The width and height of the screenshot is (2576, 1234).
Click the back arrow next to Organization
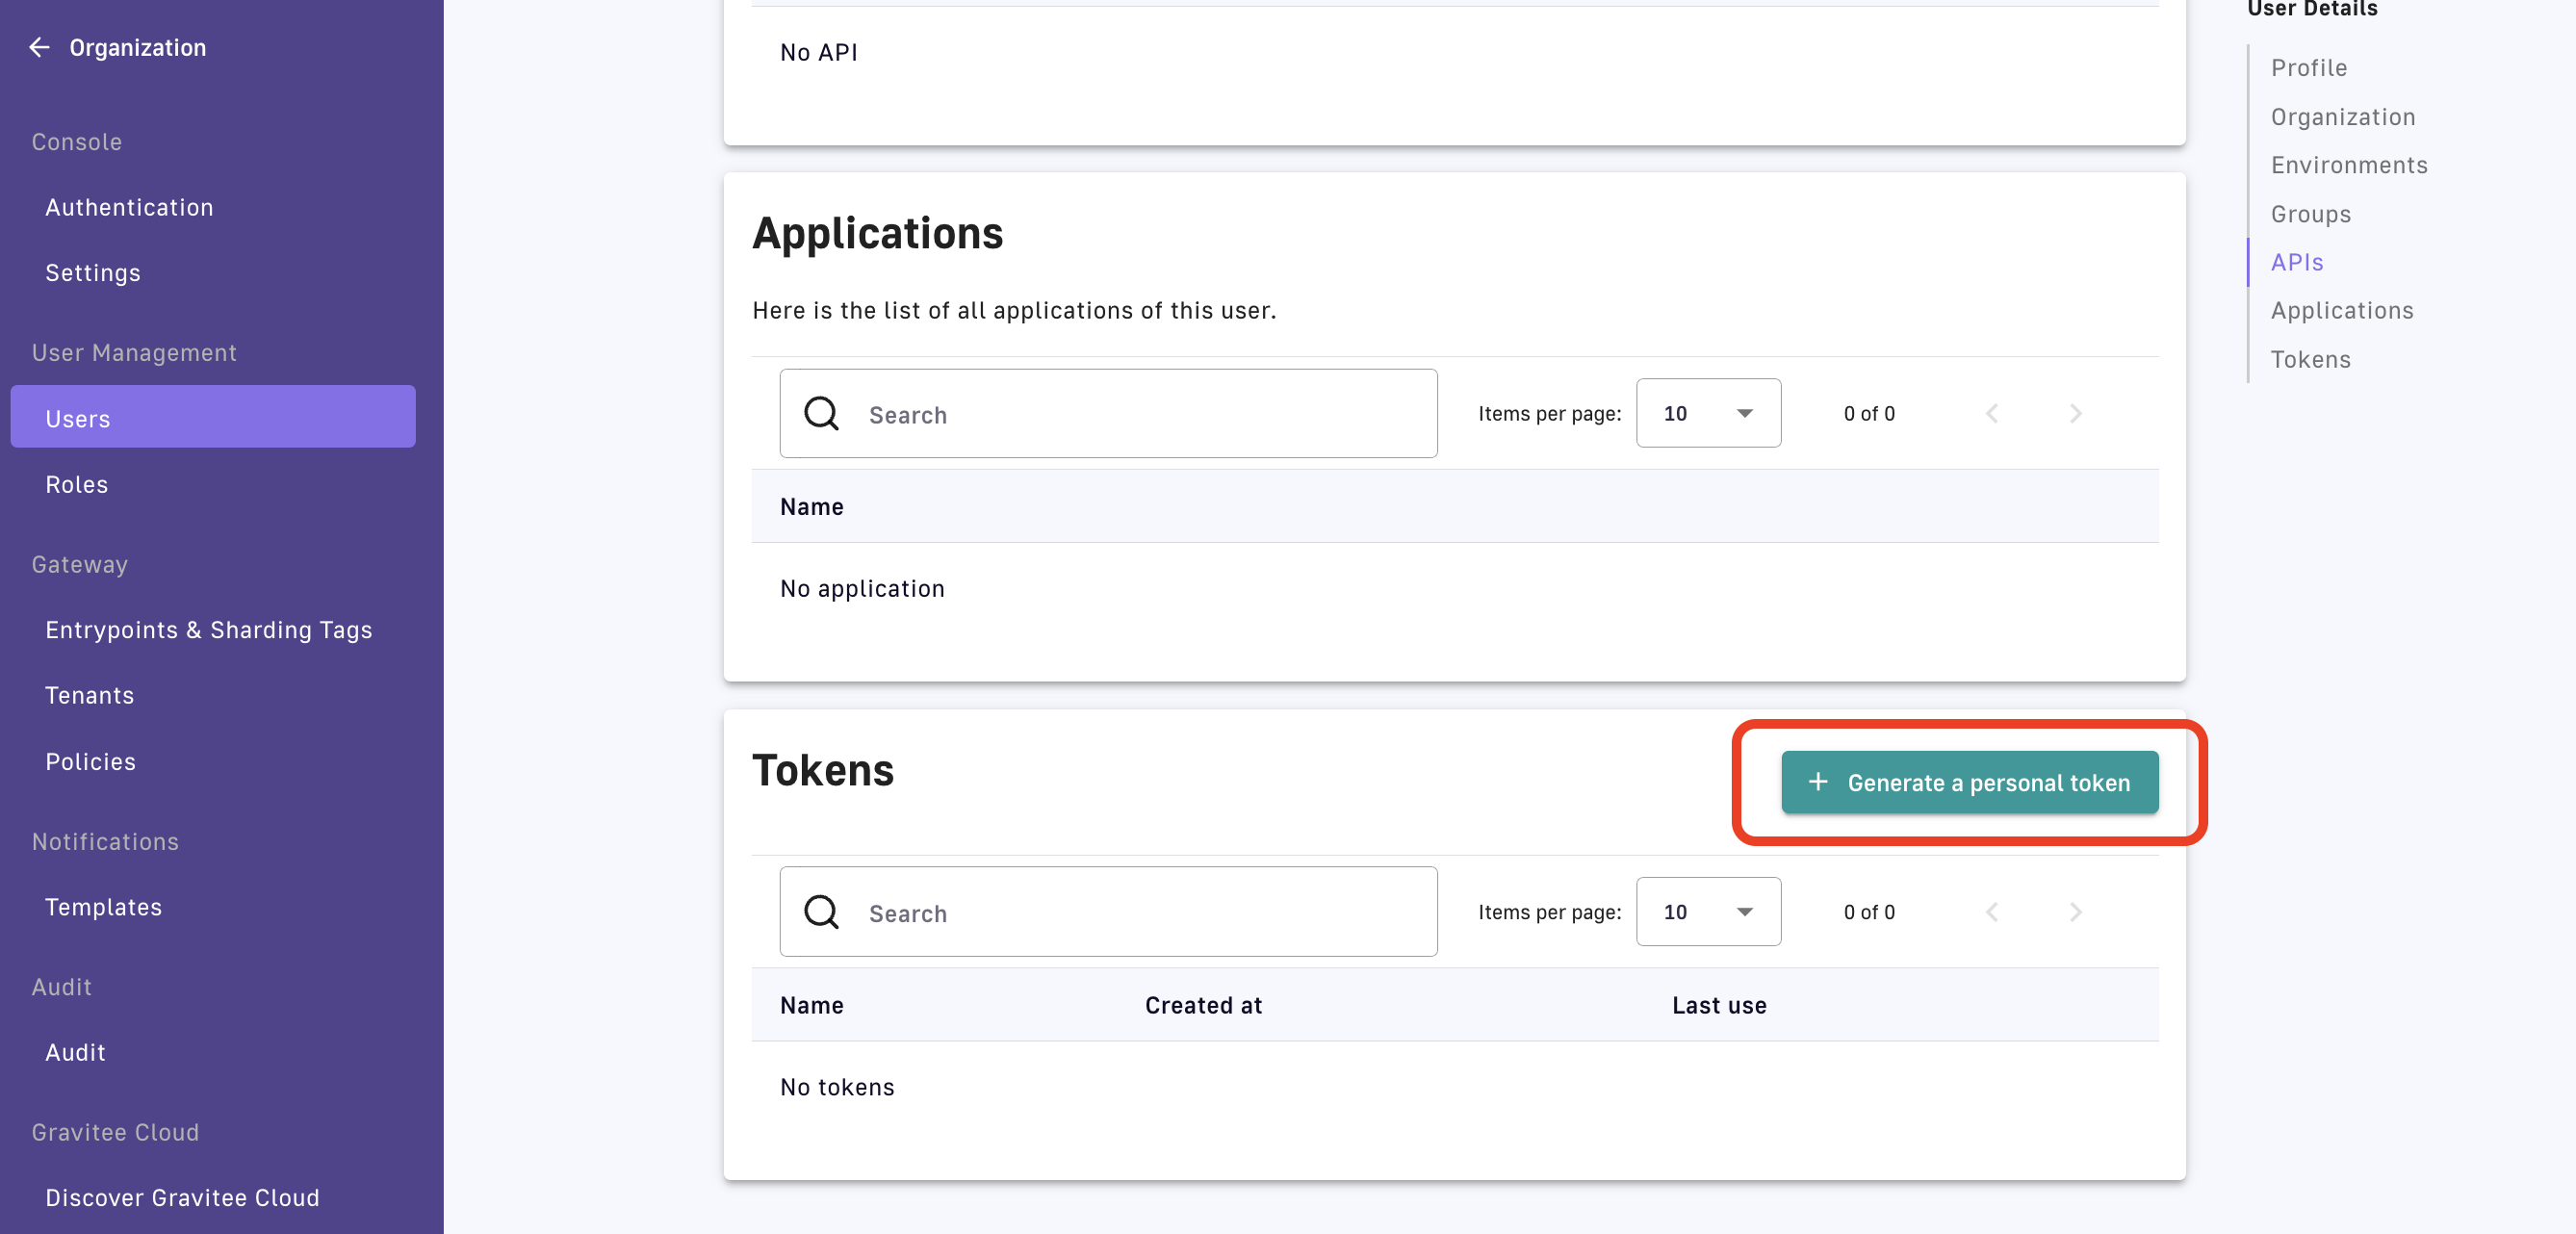pyautogui.click(x=39, y=47)
